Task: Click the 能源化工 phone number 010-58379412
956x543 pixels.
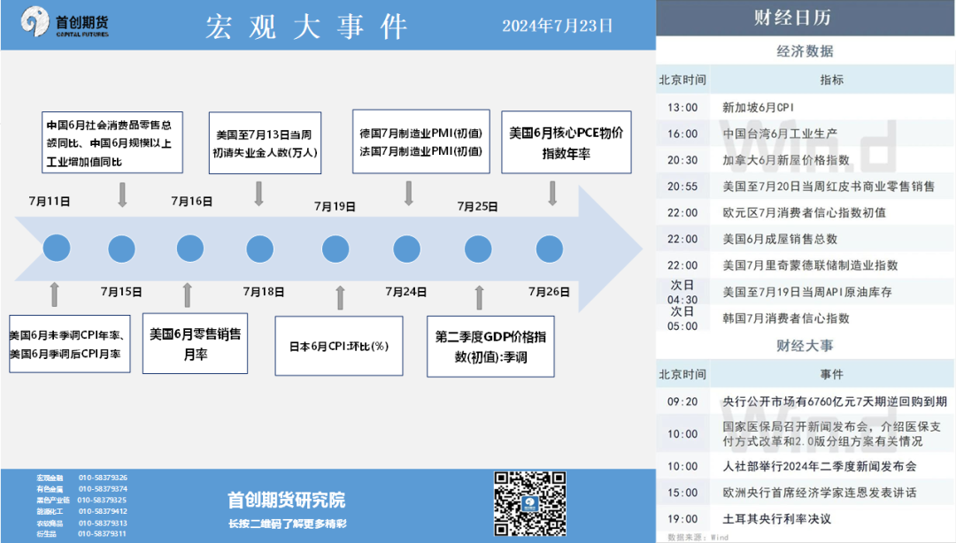Action: pos(103,511)
